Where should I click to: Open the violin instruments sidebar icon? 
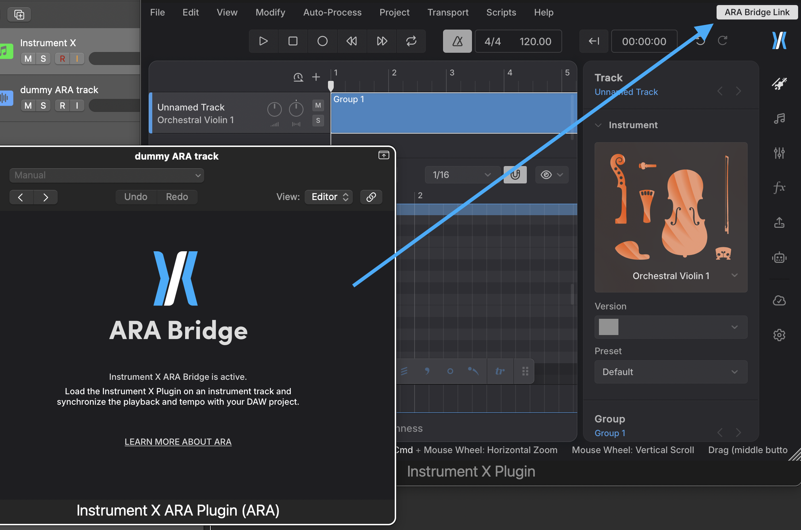point(779,84)
